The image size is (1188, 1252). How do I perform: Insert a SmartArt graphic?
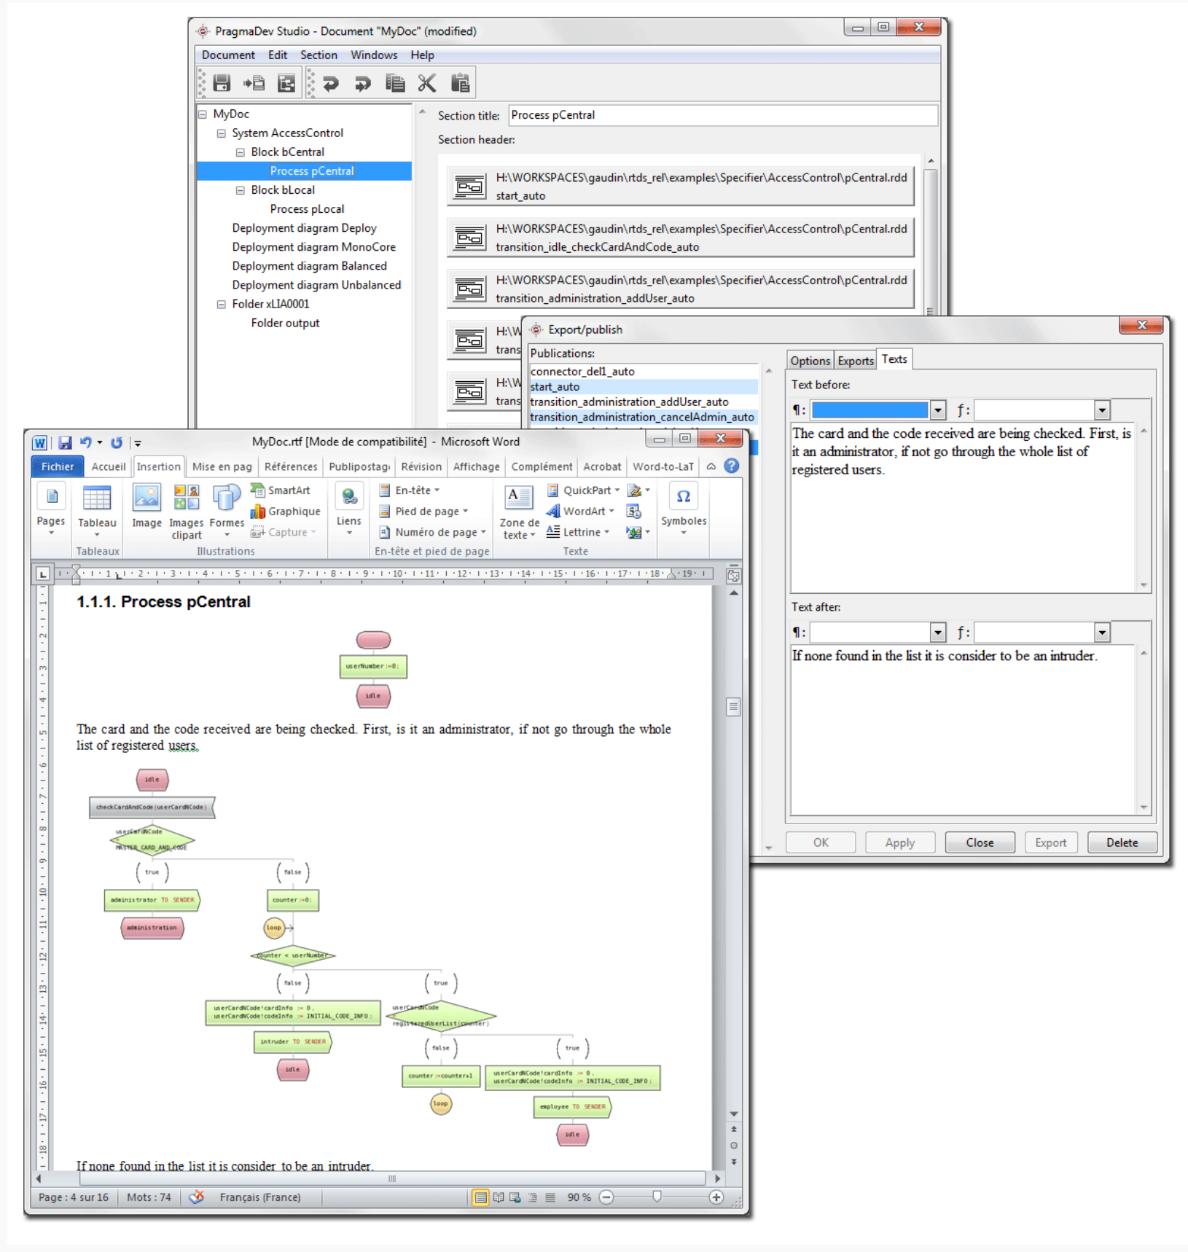pos(281,490)
